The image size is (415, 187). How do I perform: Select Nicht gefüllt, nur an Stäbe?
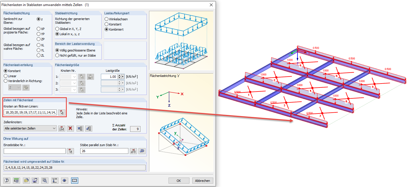(57, 55)
